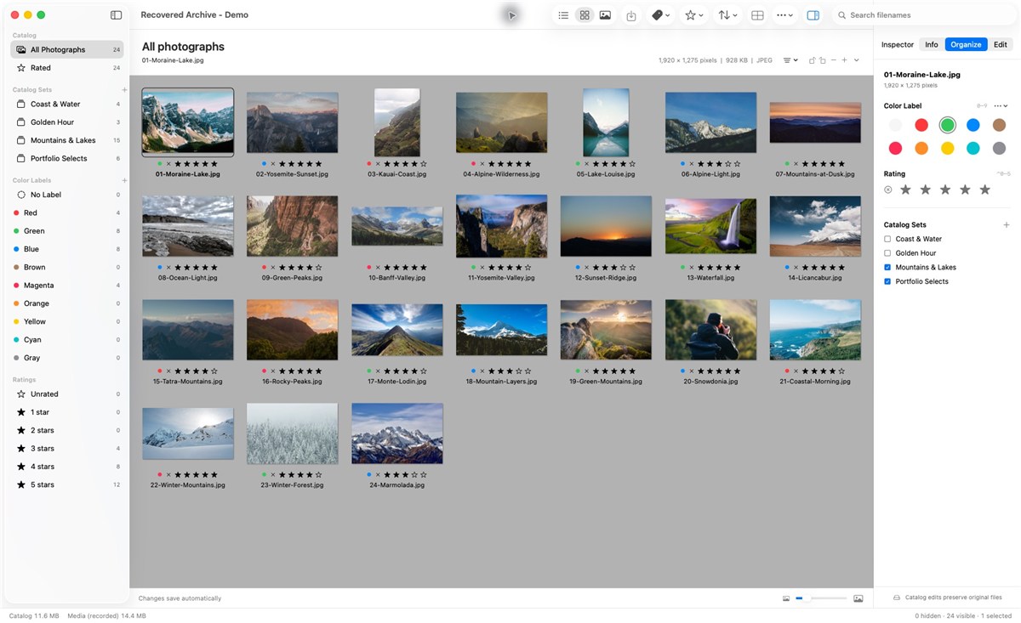The image size is (1021, 623).
Task: Click minus icon to shrink thumbnails
Action: tap(833, 60)
